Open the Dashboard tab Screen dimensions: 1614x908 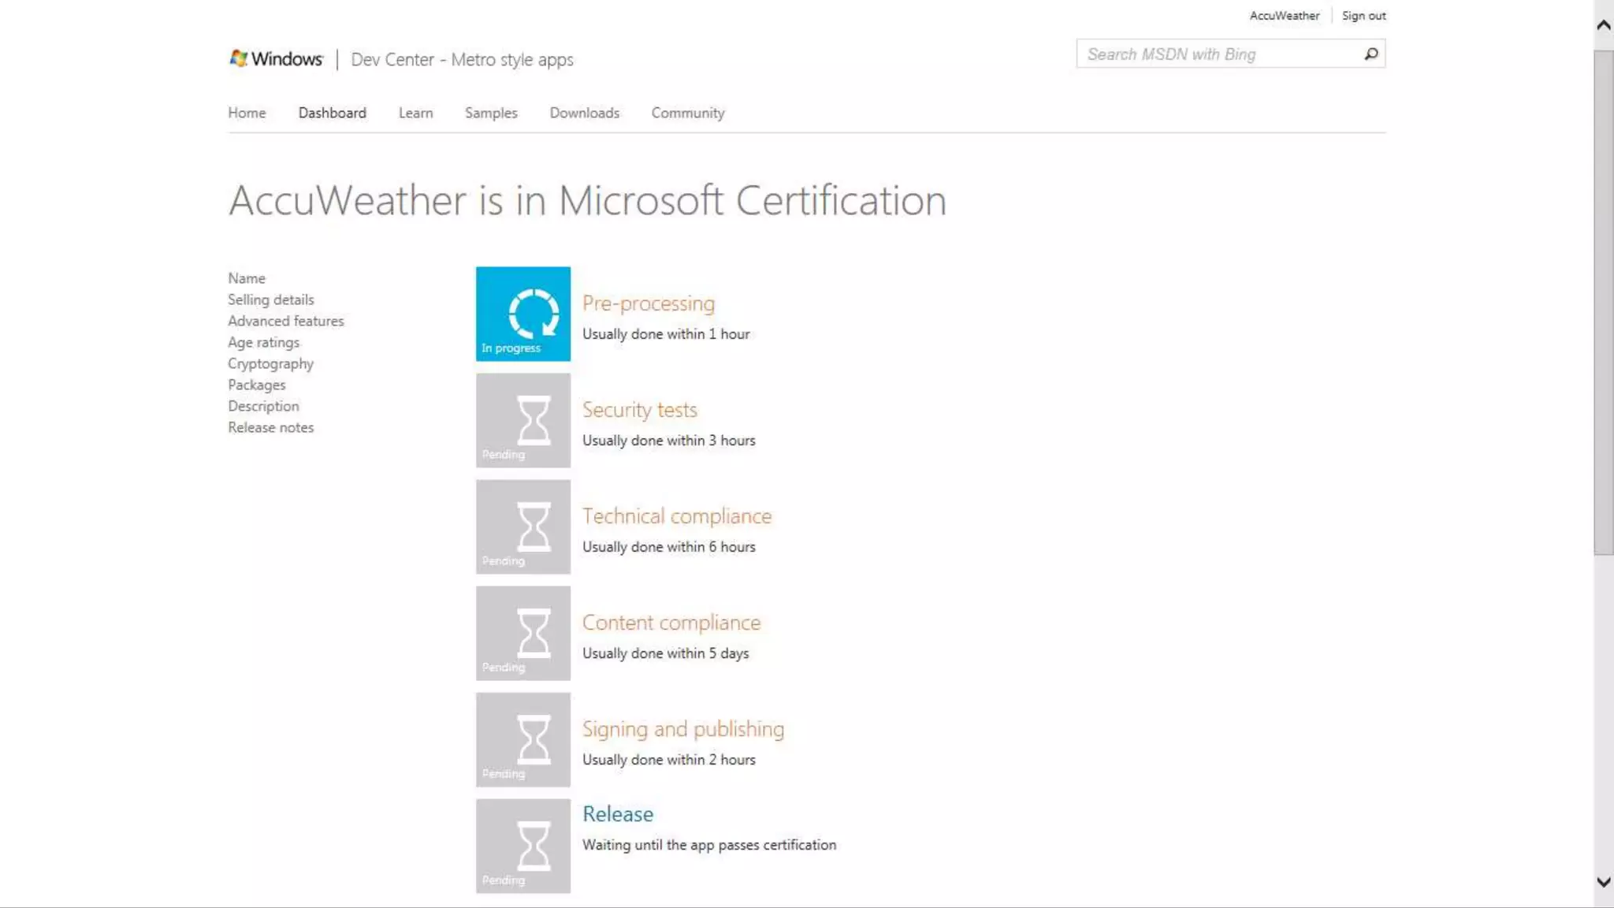(332, 113)
